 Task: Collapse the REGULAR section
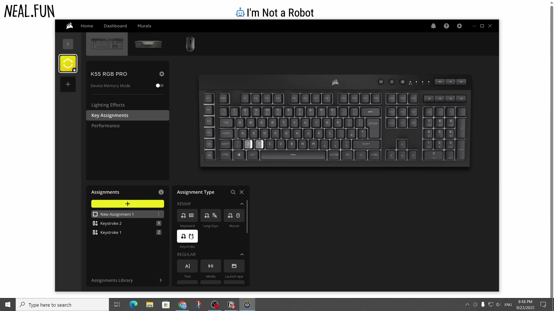click(x=242, y=255)
